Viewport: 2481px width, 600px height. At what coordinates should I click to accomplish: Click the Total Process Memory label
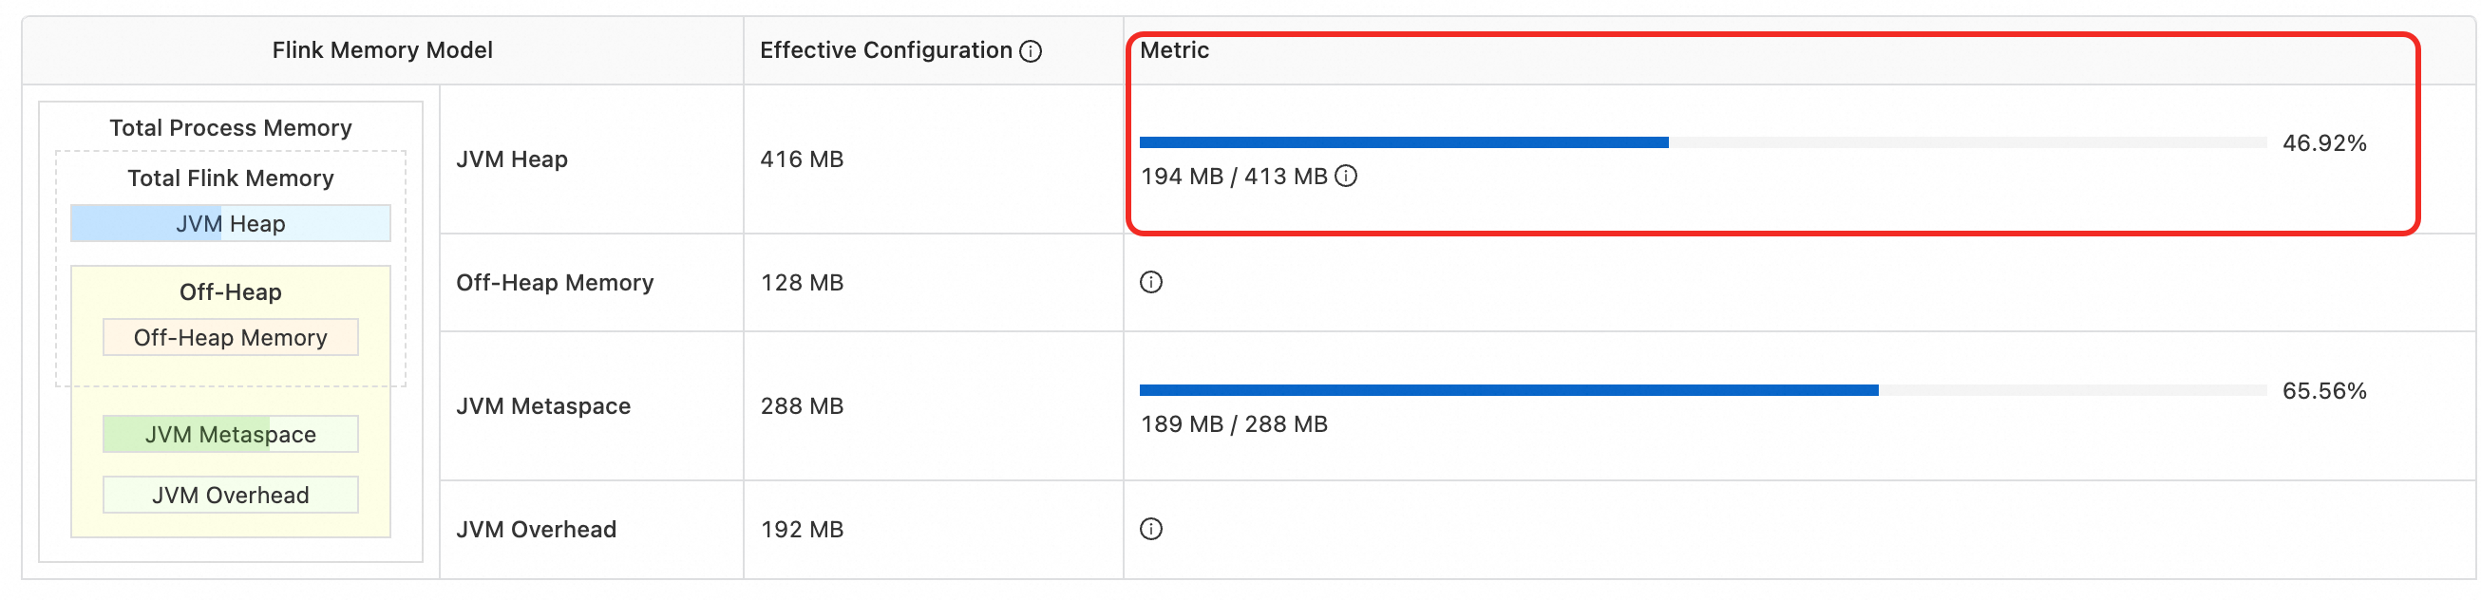coord(230,128)
